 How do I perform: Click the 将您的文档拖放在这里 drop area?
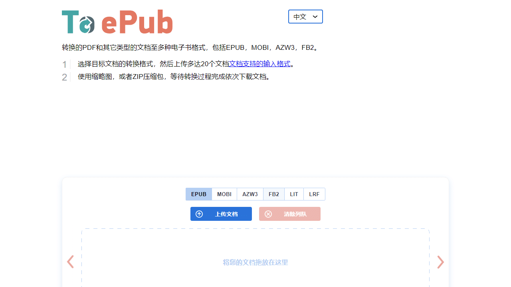tap(255, 258)
